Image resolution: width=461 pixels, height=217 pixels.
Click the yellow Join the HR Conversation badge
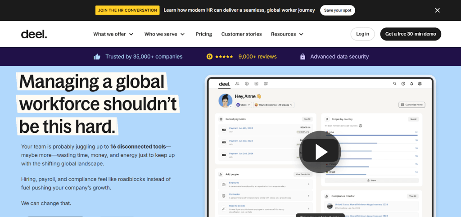(x=127, y=10)
